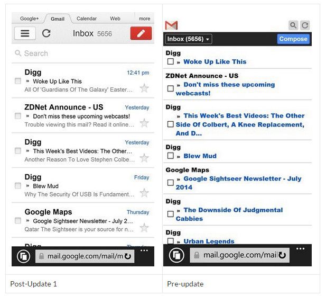Check the Google Maps email checkbox in left pane

18,221
